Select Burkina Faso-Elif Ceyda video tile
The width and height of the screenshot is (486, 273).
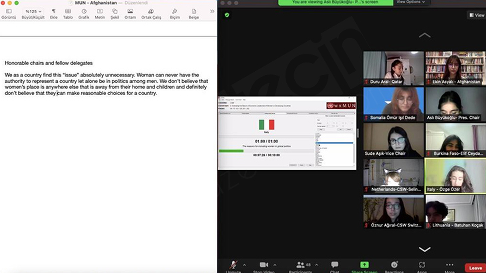(x=455, y=140)
